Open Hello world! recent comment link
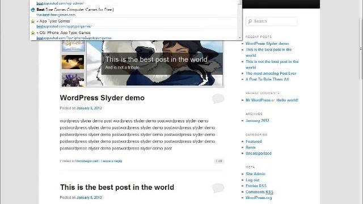Viewport: 363px width, 204px height. tap(288, 100)
